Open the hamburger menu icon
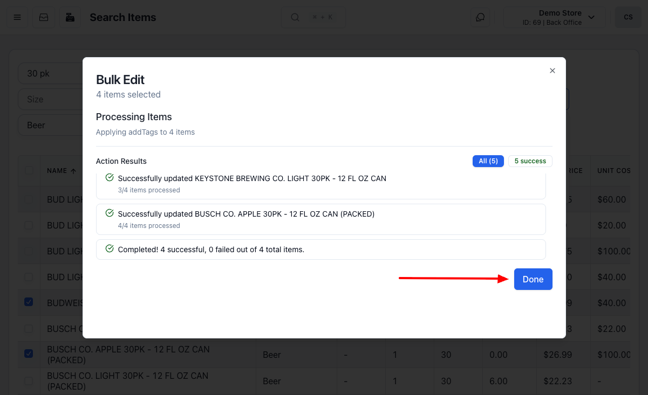Image resolution: width=648 pixels, height=395 pixels. (17, 17)
